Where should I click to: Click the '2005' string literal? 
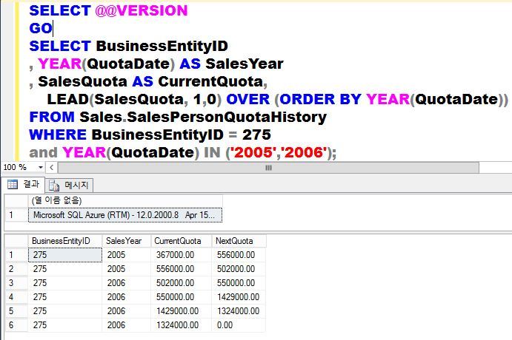[x=253, y=152]
